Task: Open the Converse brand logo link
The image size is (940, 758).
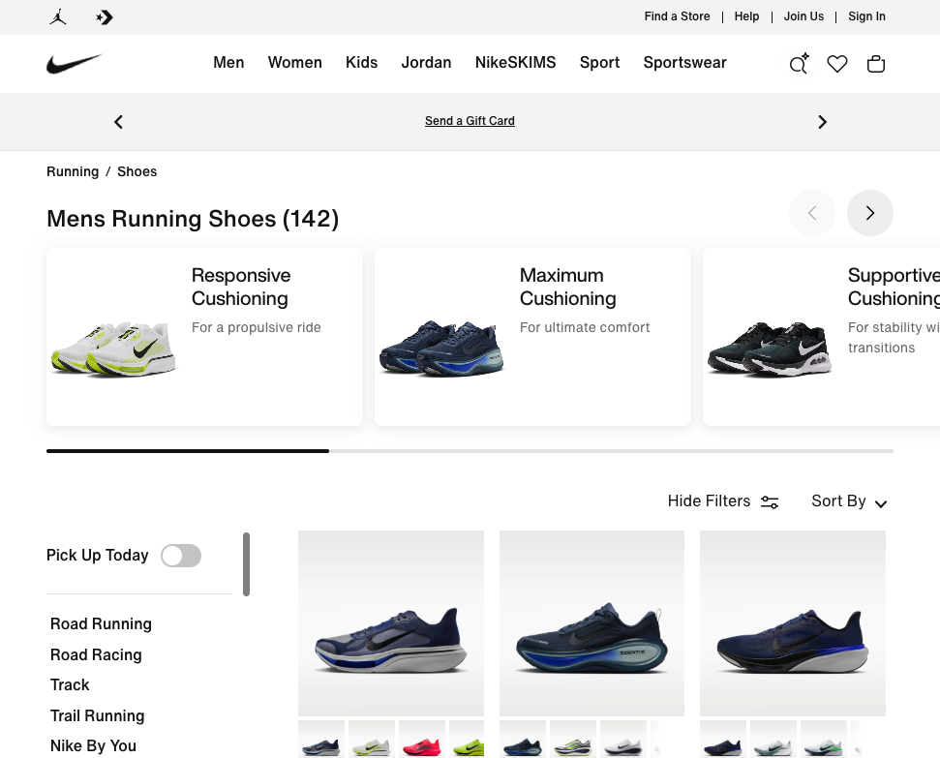Action: (105, 17)
